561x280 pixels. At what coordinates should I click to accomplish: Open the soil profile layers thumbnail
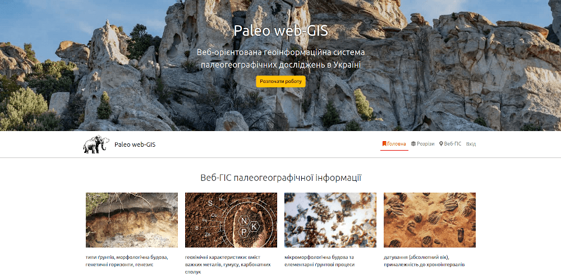132,220
